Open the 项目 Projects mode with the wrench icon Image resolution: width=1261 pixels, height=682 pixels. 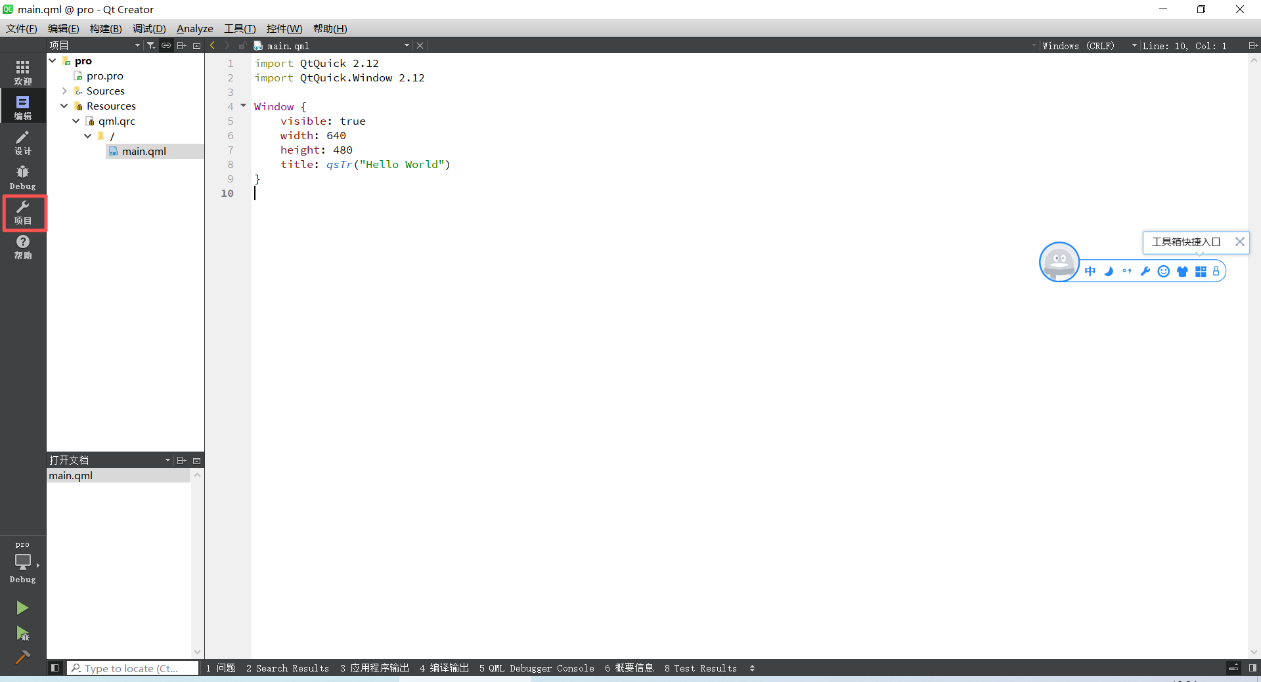pyautogui.click(x=24, y=213)
